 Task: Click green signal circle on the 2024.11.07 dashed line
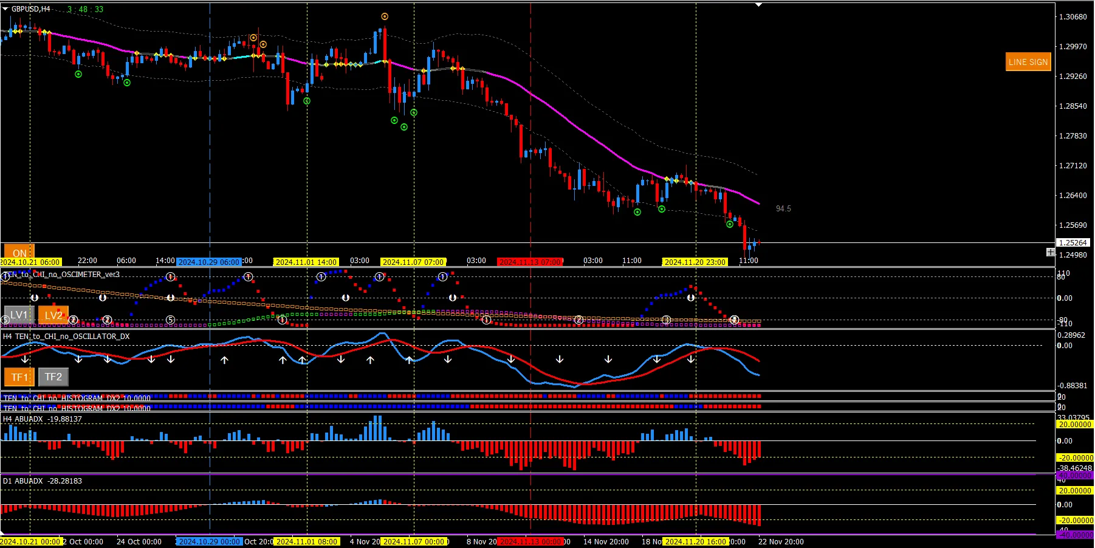(x=414, y=112)
